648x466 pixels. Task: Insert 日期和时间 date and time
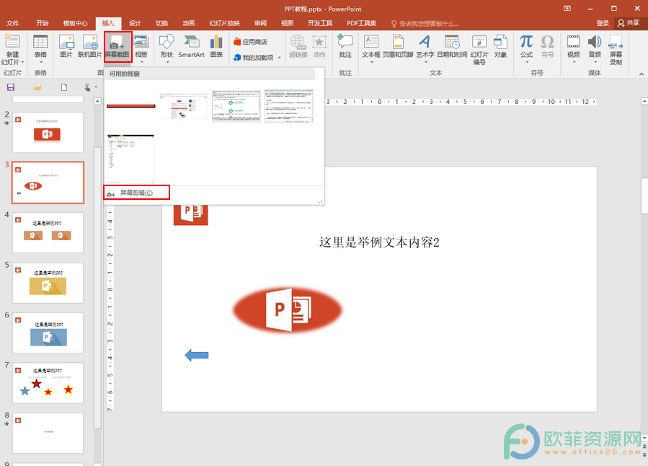click(x=452, y=46)
